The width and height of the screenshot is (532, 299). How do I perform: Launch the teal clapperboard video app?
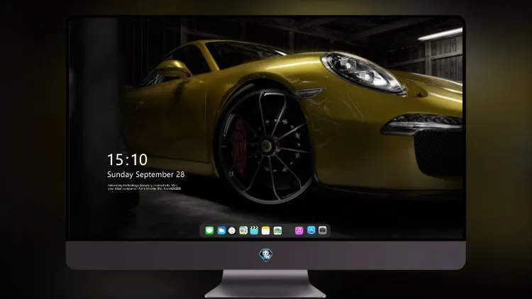coord(254,230)
